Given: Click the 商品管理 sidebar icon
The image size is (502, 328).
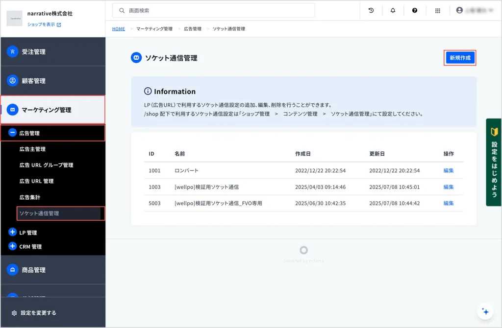Looking at the screenshot, I should coord(13,270).
